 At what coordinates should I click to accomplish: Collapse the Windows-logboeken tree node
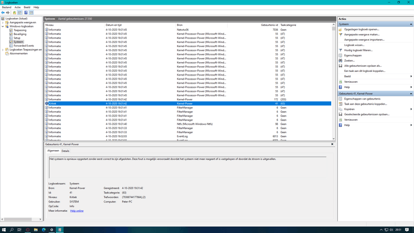[x=3, y=26]
